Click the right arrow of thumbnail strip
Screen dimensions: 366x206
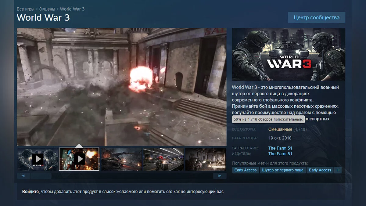pyautogui.click(x=220, y=176)
